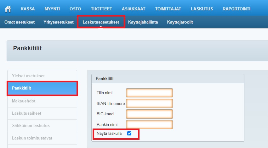Click the Pankkitilit page heading
This screenshot has height=148, width=268.
[27, 48]
